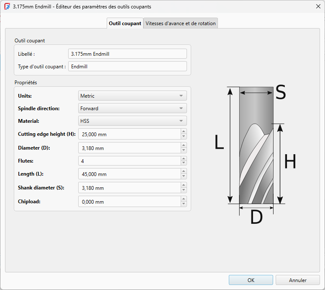
Task: Decrease Length (L) using down arrow
Action: tap(184, 176)
